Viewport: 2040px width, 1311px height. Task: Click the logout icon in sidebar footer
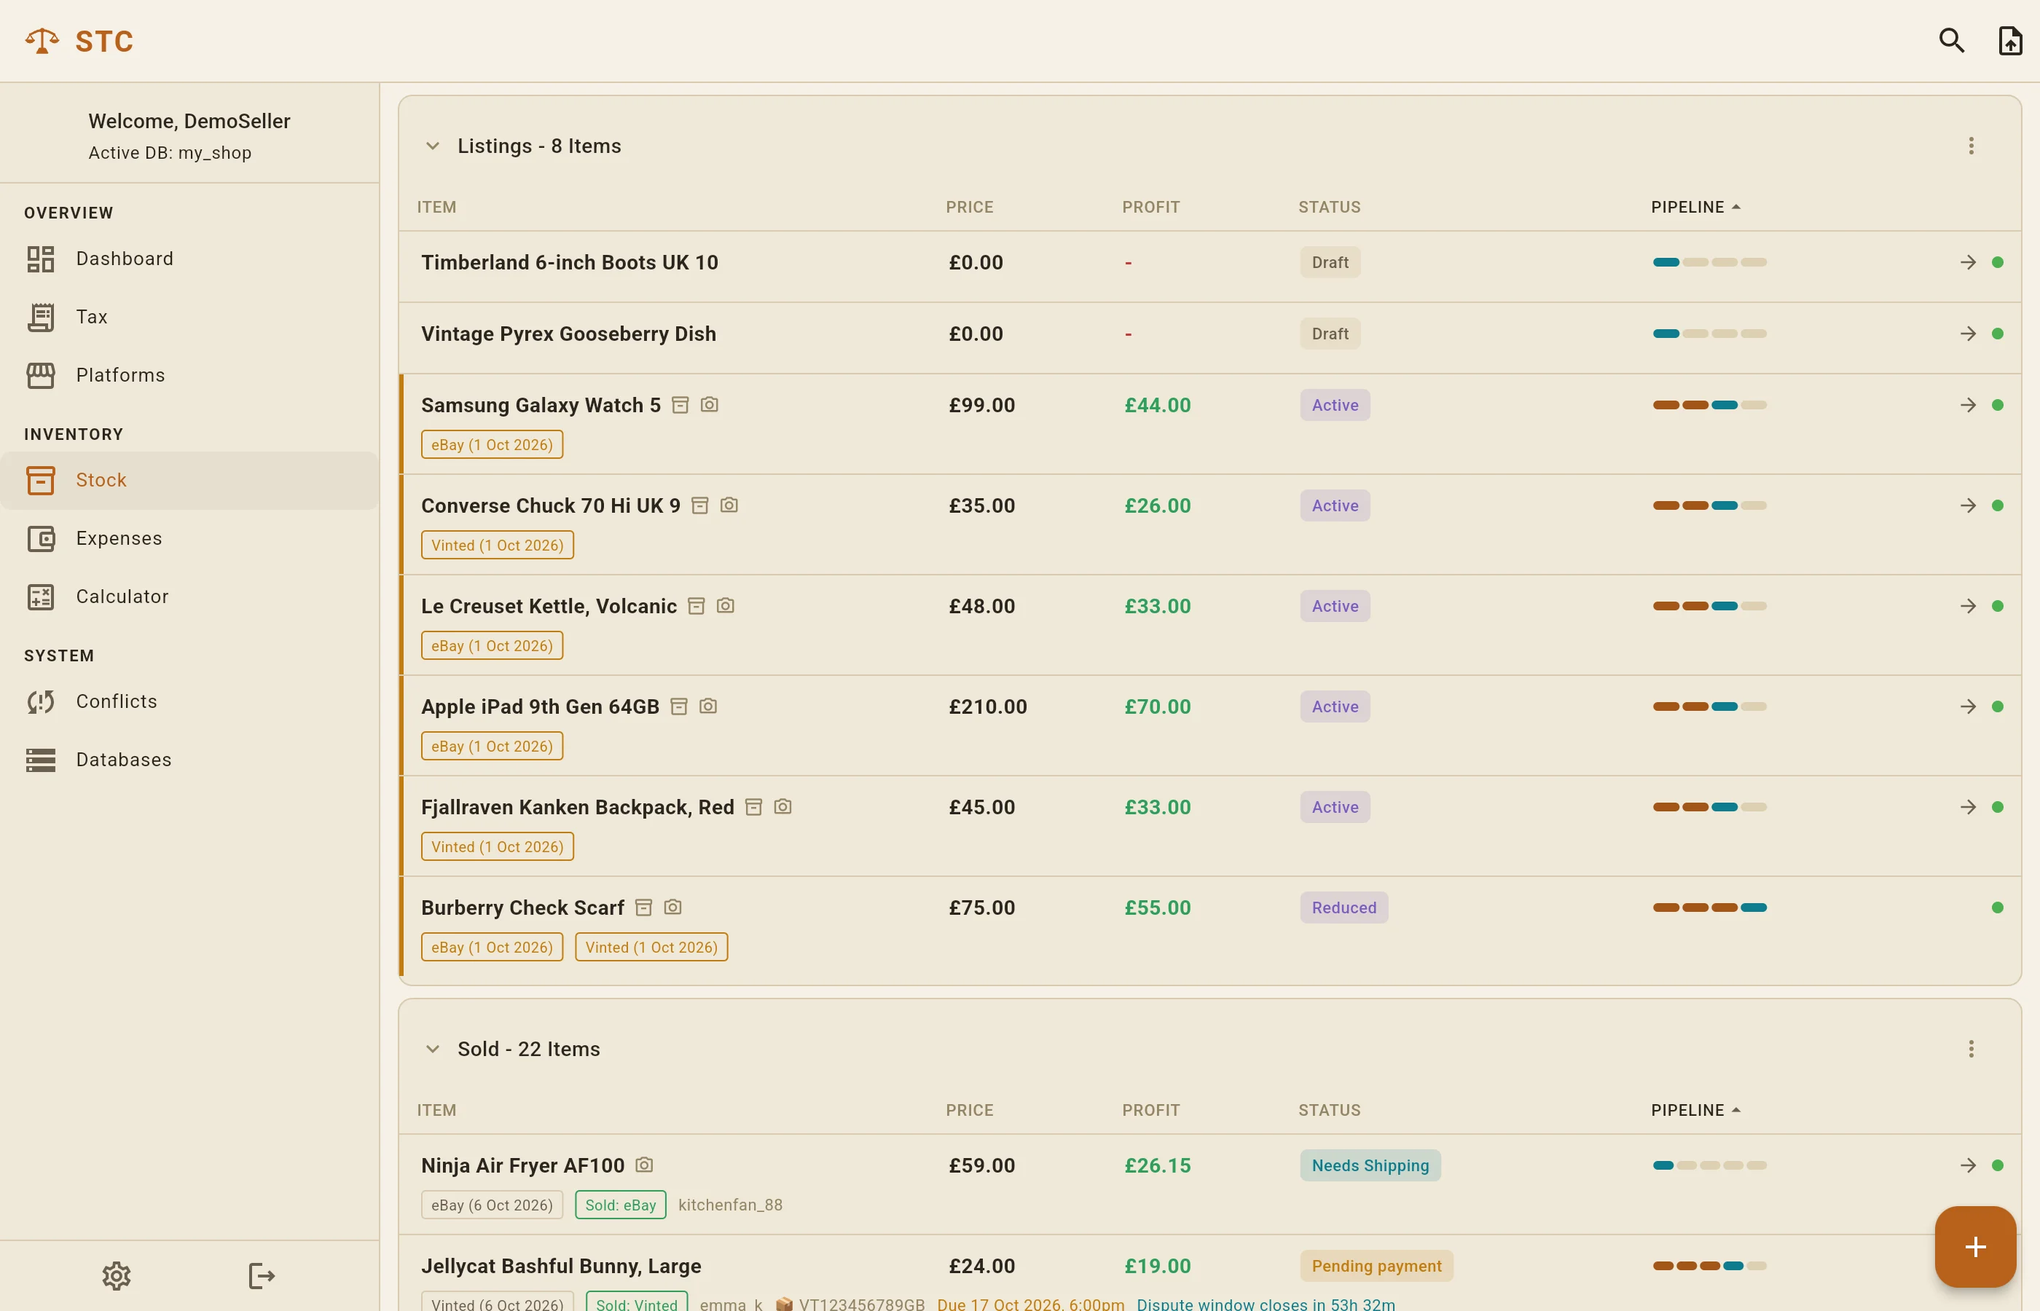(x=262, y=1275)
